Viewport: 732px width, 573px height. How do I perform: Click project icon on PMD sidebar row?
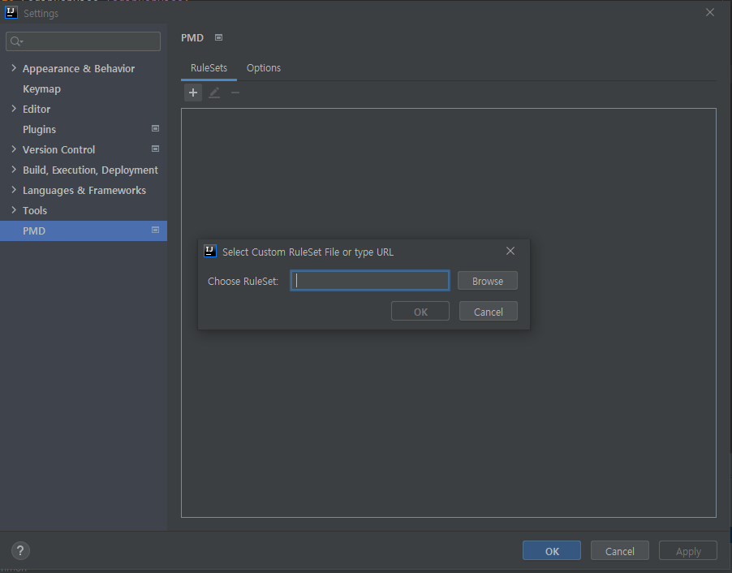coord(156,230)
